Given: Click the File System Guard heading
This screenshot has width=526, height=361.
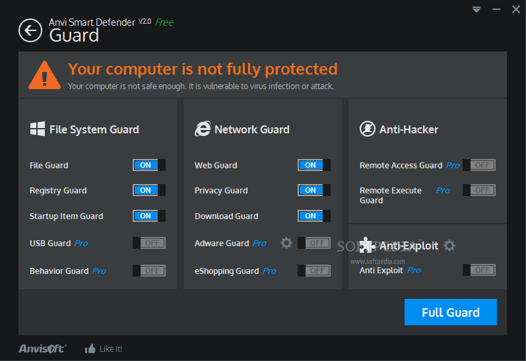Looking at the screenshot, I should tap(94, 129).
